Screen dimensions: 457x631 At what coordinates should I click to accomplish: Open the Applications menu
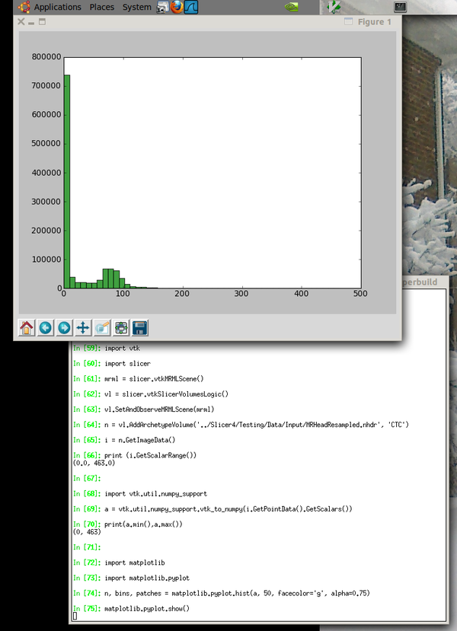(x=57, y=7)
